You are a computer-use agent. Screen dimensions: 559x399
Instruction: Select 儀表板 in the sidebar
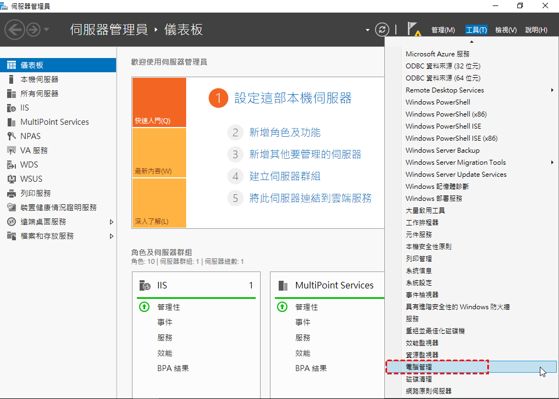pos(58,65)
